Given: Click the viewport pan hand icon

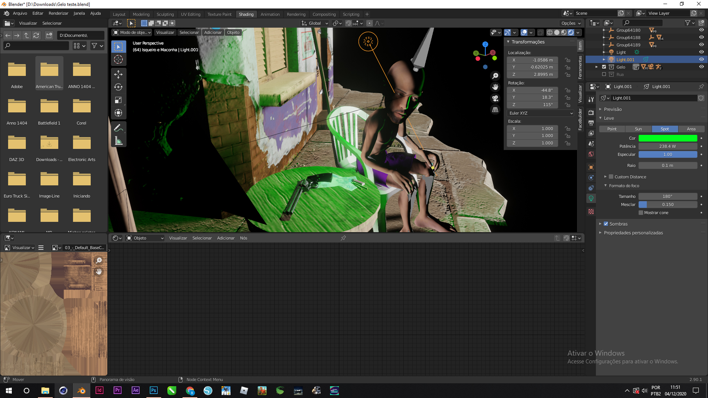Looking at the screenshot, I should tap(495, 87).
